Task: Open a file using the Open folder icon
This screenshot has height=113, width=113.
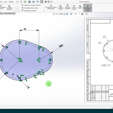Action: click(x=25, y=2)
